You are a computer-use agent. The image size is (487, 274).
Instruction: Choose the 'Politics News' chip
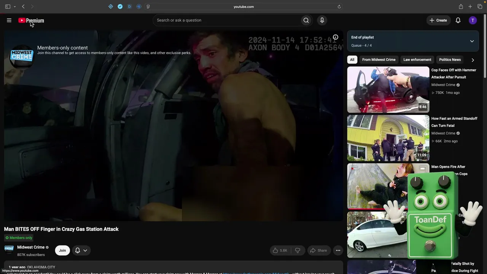click(450, 60)
